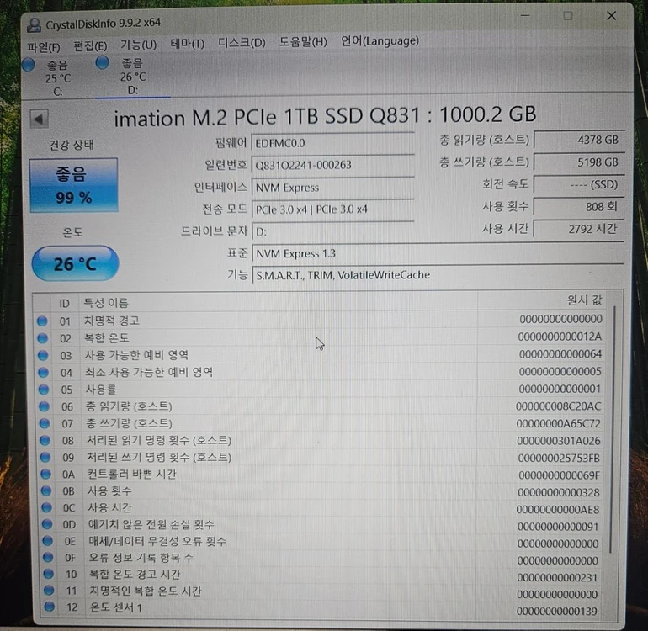This screenshot has height=631, width=648.
Task: Click raw value 0000000301A026
Action: [x=558, y=441]
